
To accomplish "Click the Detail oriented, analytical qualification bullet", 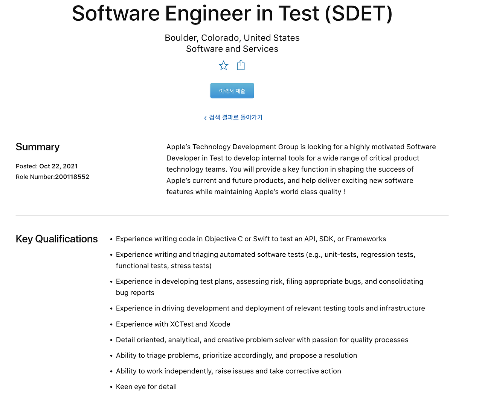I will [262, 340].
